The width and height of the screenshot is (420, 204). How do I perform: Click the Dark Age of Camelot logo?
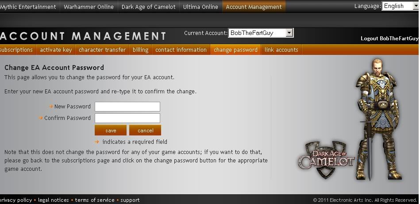tap(327, 160)
